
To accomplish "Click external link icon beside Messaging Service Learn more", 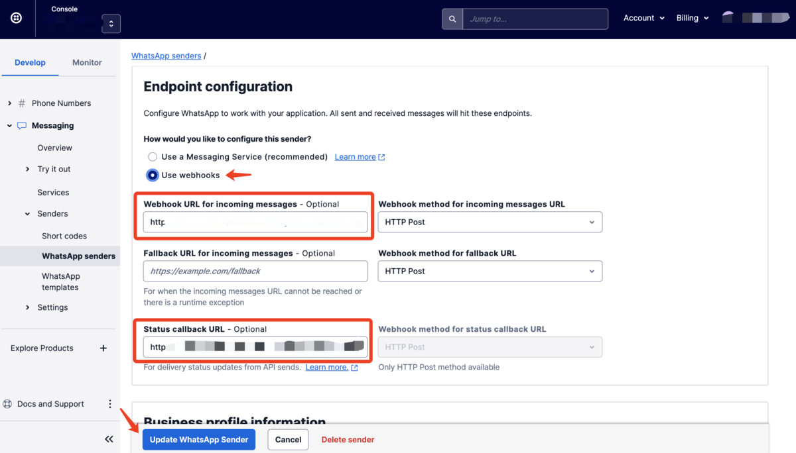I will coord(381,158).
